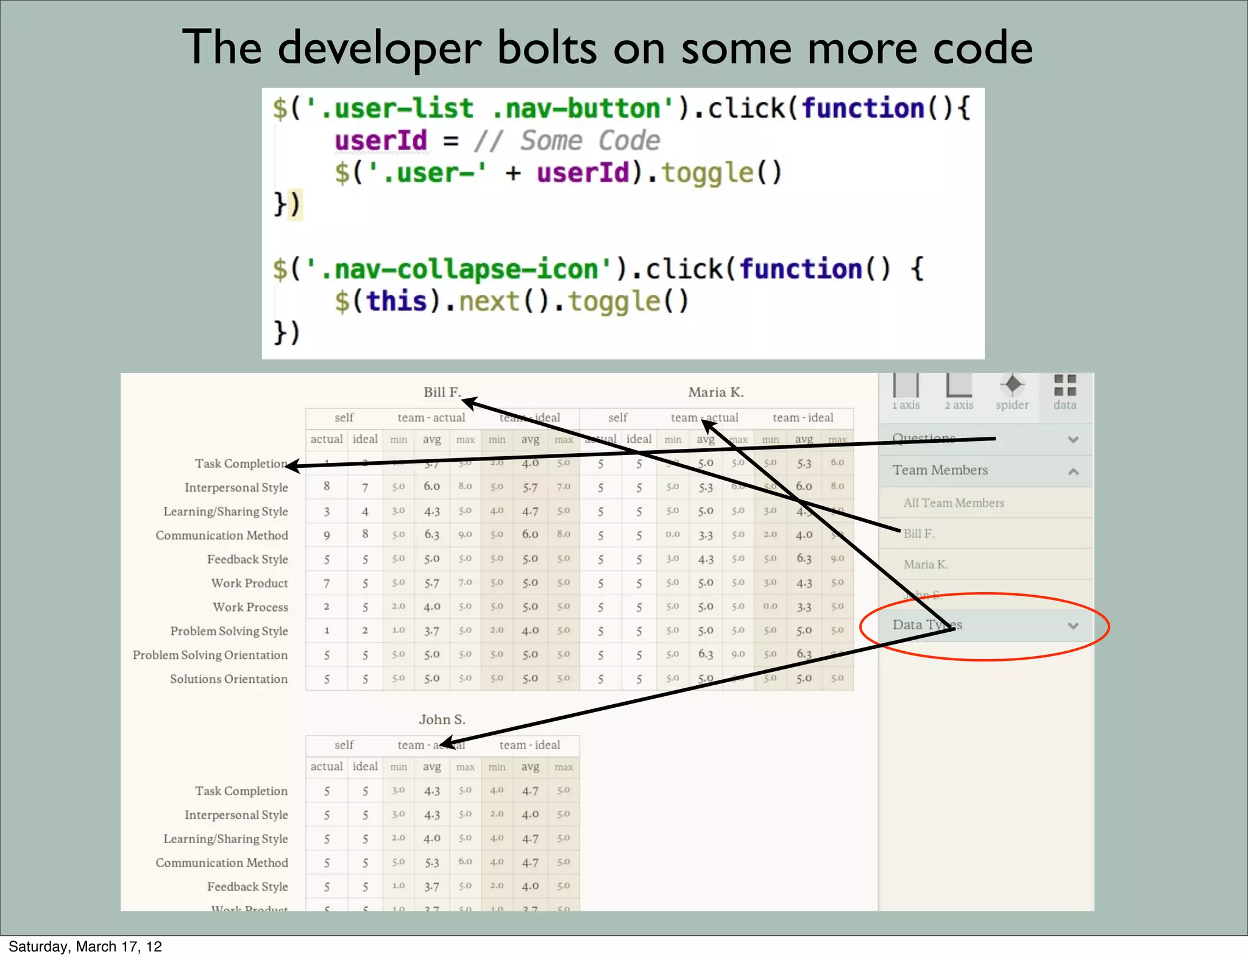
Task: Open the Team Members panel header
Action: pyautogui.click(x=985, y=471)
